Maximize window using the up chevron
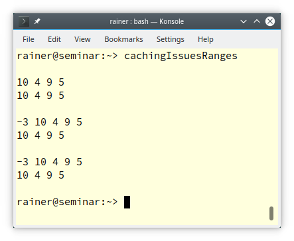Image resolution: width=294 pixels, height=241 pixels. (257, 21)
